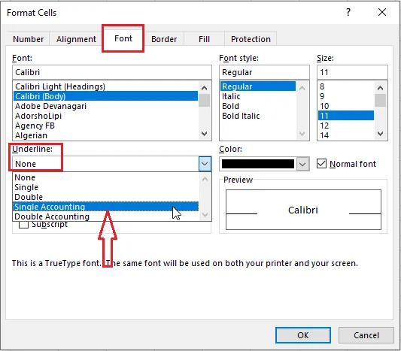Select Double Accounting underline
The width and height of the screenshot is (401, 351).
pyautogui.click(x=105, y=216)
